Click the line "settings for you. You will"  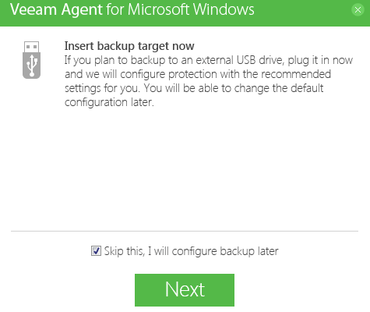click(194, 88)
